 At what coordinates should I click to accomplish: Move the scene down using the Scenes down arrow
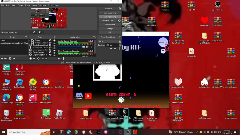click(18, 59)
